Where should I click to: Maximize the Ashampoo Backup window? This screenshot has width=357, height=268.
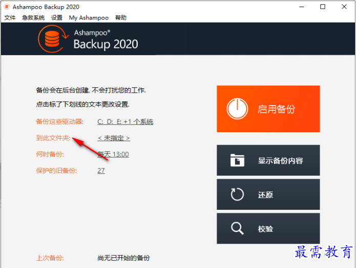click(x=323, y=7)
